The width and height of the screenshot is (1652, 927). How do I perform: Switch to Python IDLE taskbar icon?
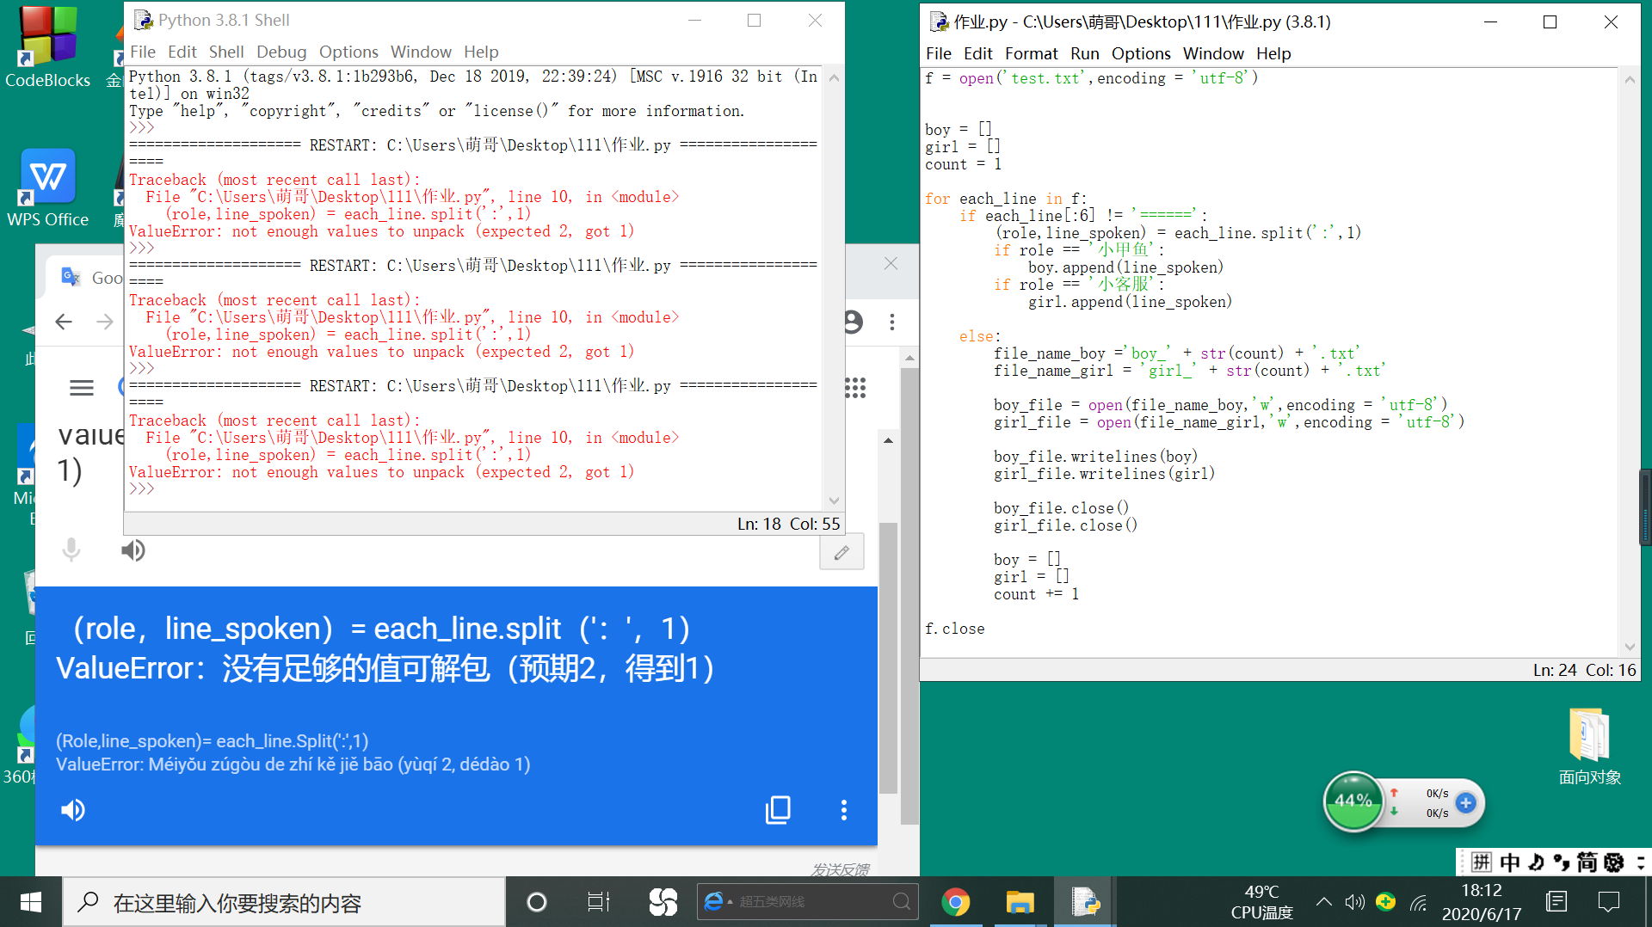1084,902
